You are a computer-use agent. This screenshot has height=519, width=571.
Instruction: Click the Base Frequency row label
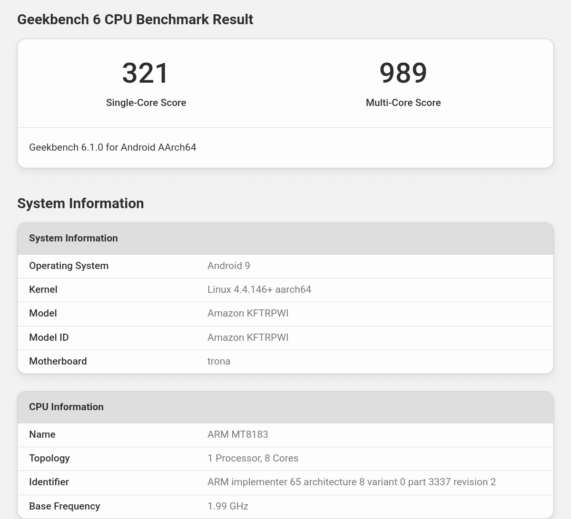click(x=65, y=506)
